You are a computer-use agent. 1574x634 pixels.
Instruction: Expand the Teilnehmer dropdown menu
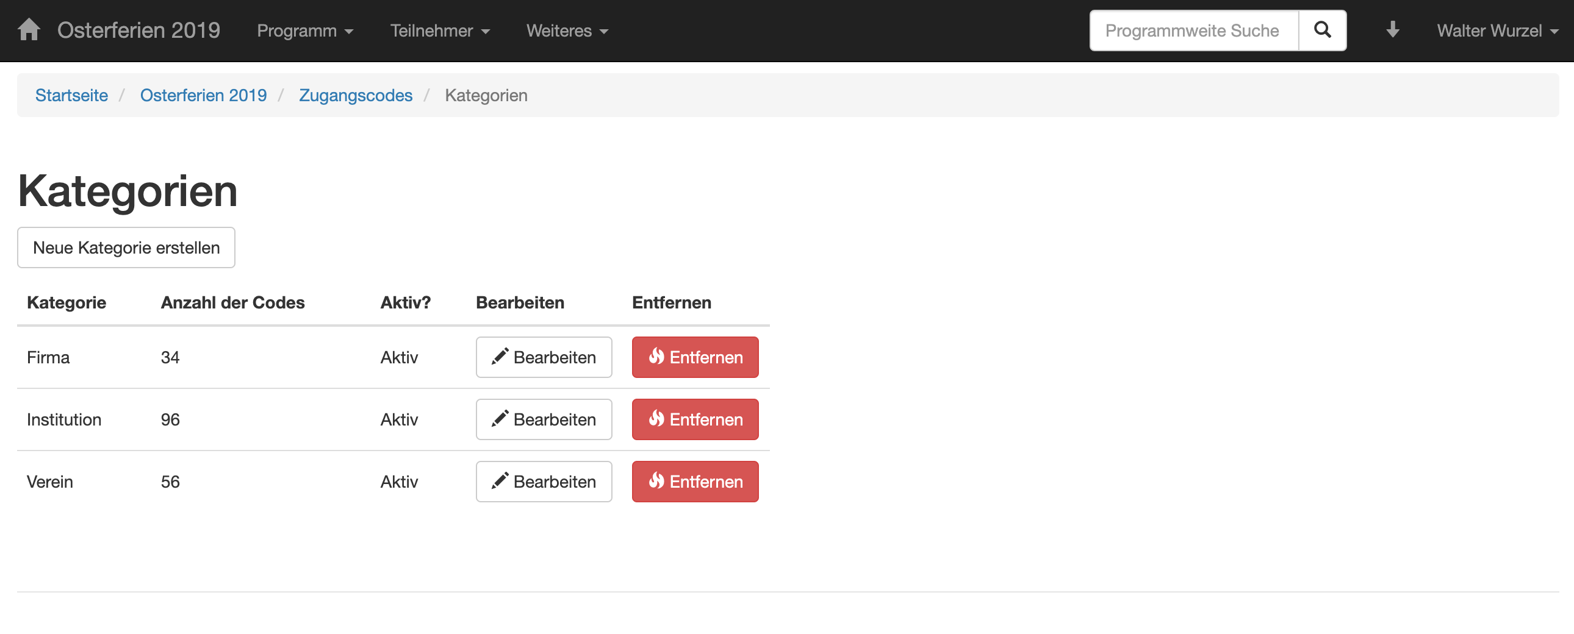pos(439,30)
